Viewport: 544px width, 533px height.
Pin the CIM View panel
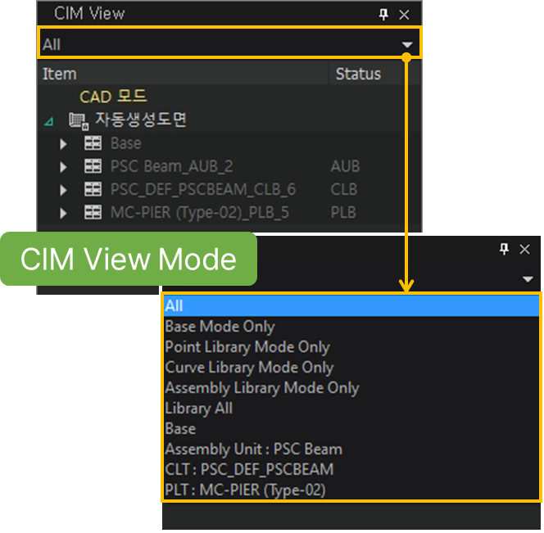pyautogui.click(x=383, y=15)
